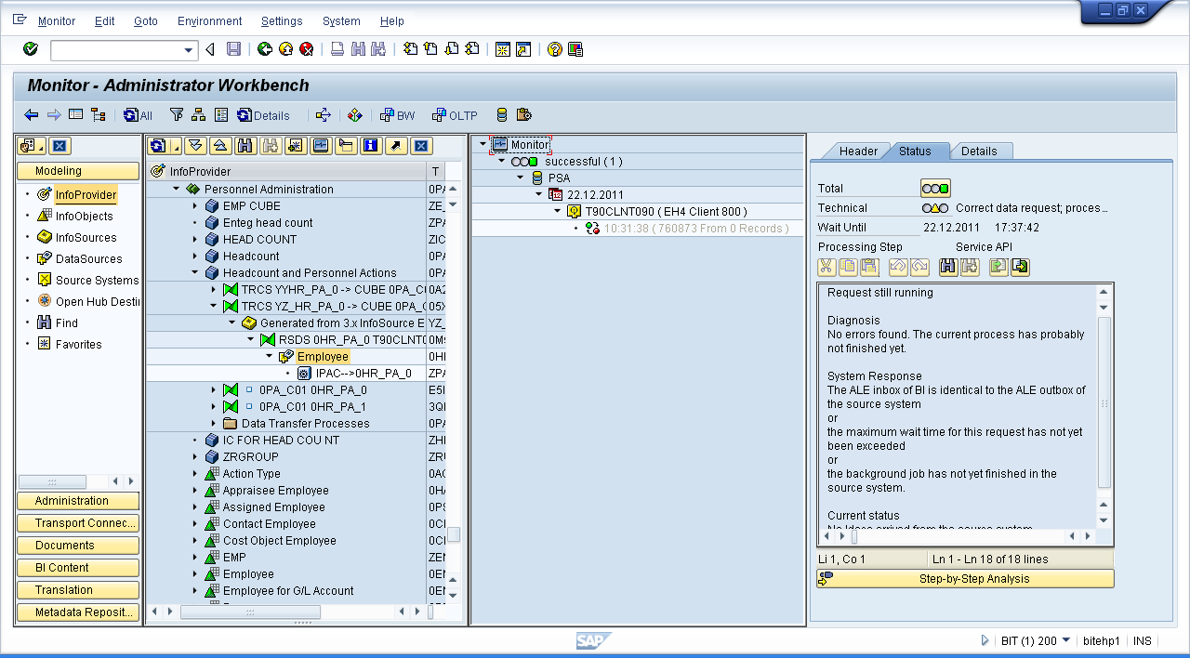Screen dimensions: 1190x658
Task: Open the Settings menu
Action: click(282, 20)
